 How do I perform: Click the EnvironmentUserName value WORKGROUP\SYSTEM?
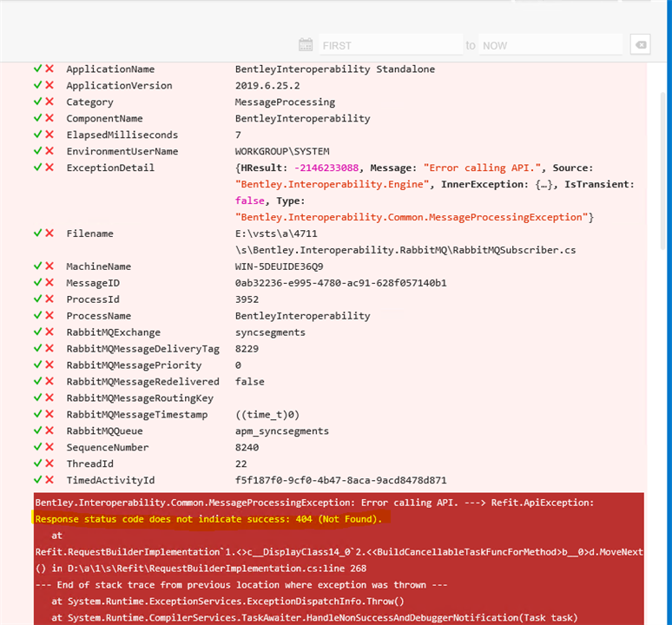(x=282, y=151)
